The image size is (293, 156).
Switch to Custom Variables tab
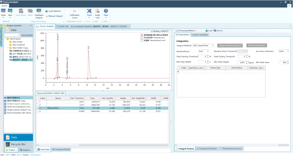(200, 35)
